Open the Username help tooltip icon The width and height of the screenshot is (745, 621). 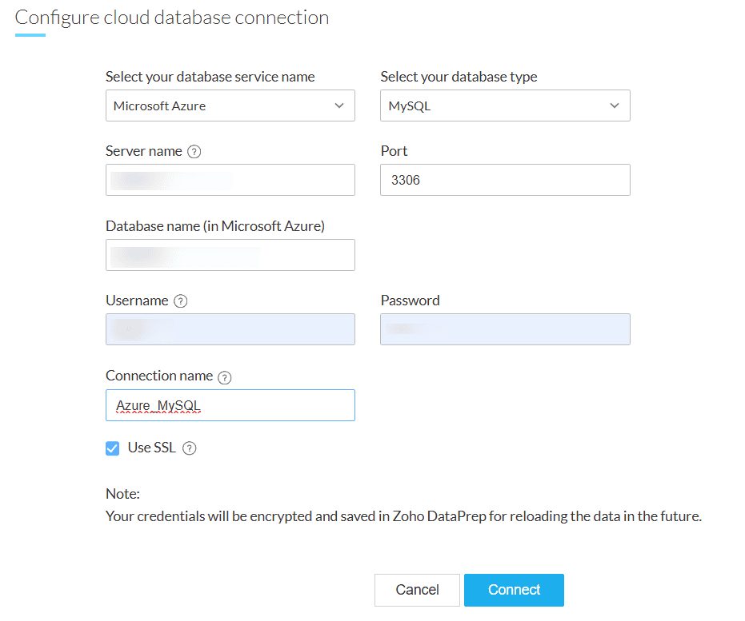pos(181,301)
